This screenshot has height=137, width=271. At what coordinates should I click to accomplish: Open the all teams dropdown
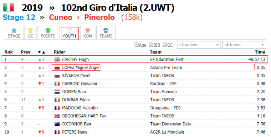244,45
